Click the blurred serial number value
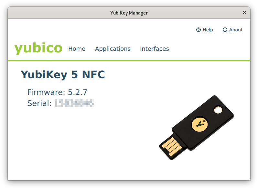The width and height of the screenshot is (258, 189). pyautogui.click(x=75, y=103)
